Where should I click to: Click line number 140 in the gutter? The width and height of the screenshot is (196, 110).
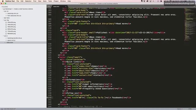50,97
